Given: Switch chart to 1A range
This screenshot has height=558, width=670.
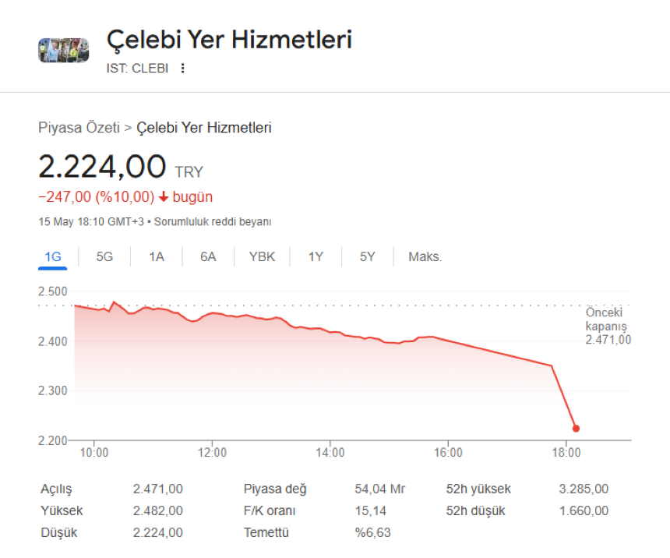Looking at the screenshot, I should coord(157,256).
